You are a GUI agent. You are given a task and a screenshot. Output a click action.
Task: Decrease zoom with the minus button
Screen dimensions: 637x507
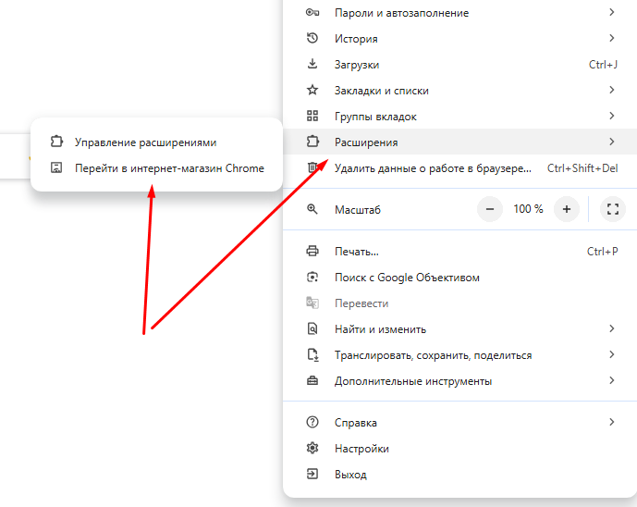tap(490, 209)
